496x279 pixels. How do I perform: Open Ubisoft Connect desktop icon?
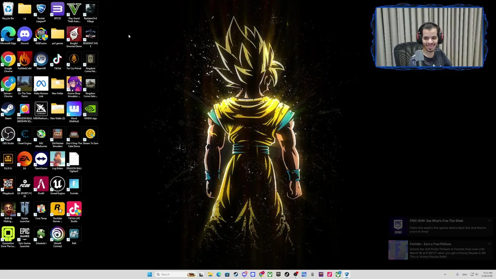click(x=57, y=238)
